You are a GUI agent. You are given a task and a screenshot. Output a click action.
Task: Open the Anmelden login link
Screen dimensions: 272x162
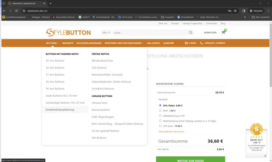click(210, 32)
